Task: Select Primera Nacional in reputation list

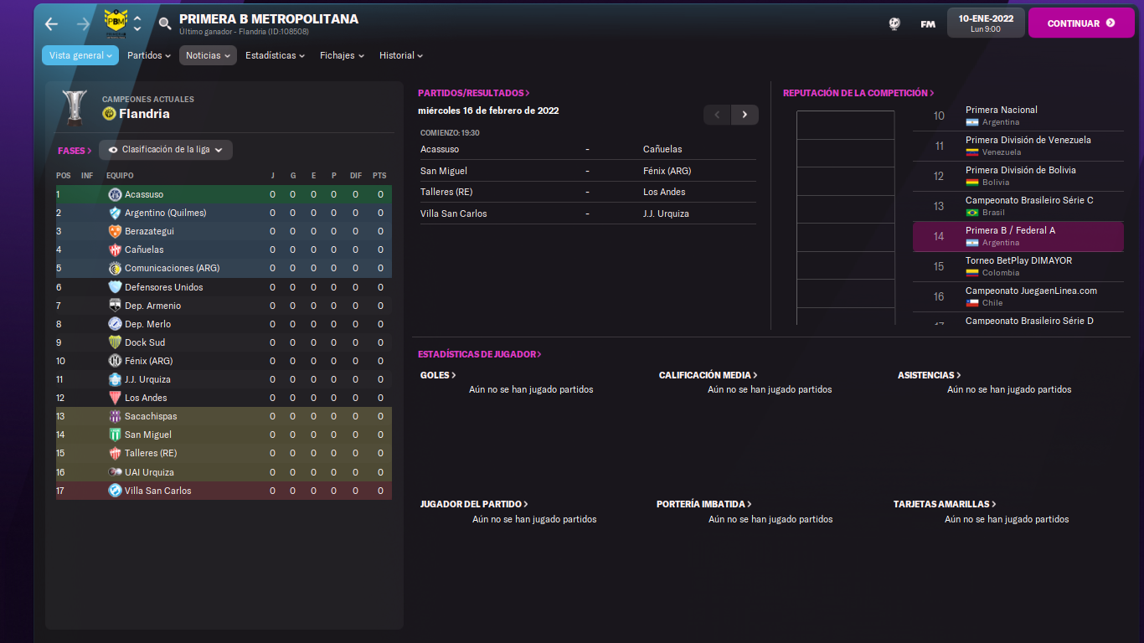Action: [x=1018, y=116]
